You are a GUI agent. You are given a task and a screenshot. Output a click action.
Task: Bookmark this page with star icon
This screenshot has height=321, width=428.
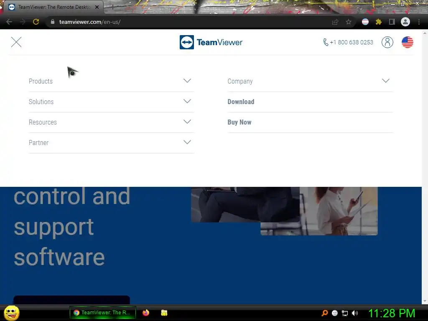(349, 22)
